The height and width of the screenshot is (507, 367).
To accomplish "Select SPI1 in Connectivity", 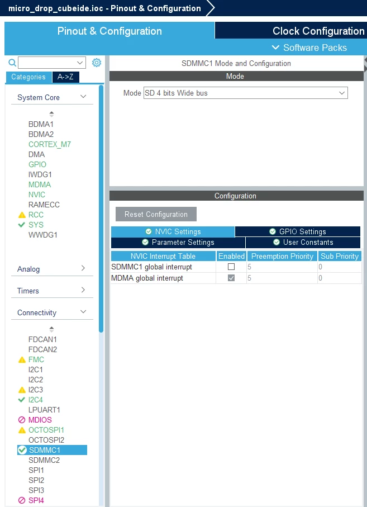I will coord(36,470).
